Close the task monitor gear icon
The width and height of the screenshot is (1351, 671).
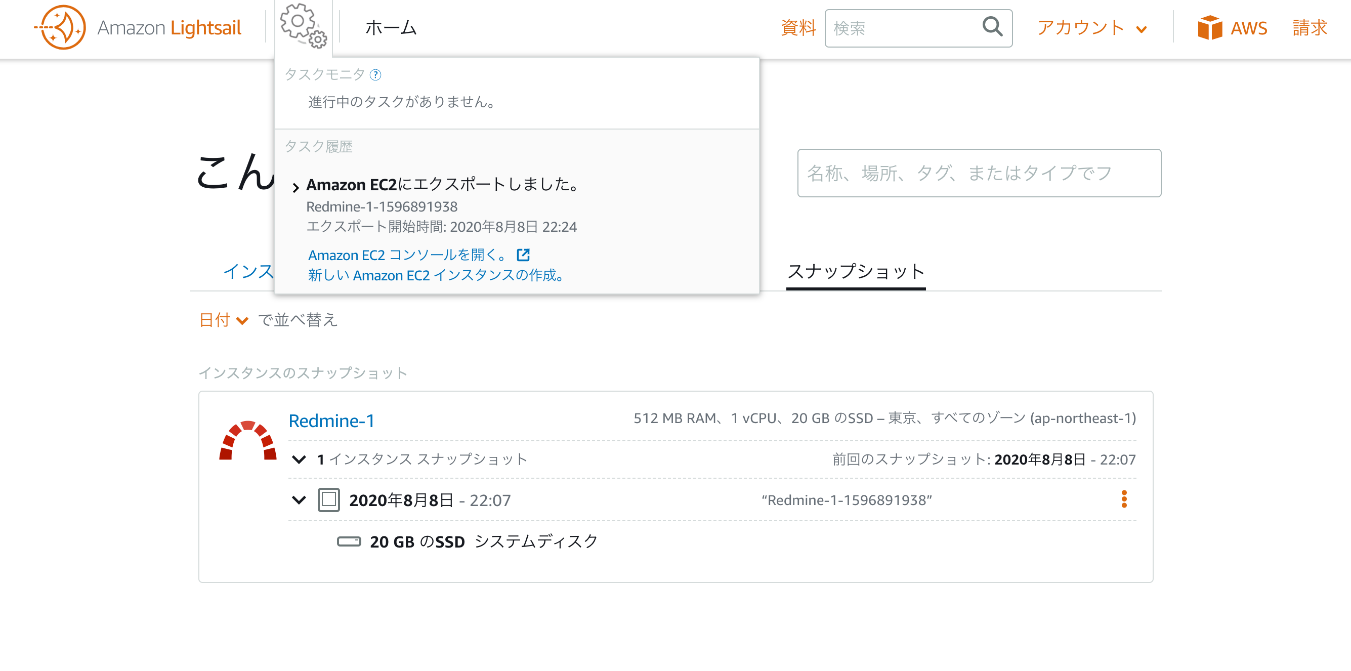[x=303, y=26]
